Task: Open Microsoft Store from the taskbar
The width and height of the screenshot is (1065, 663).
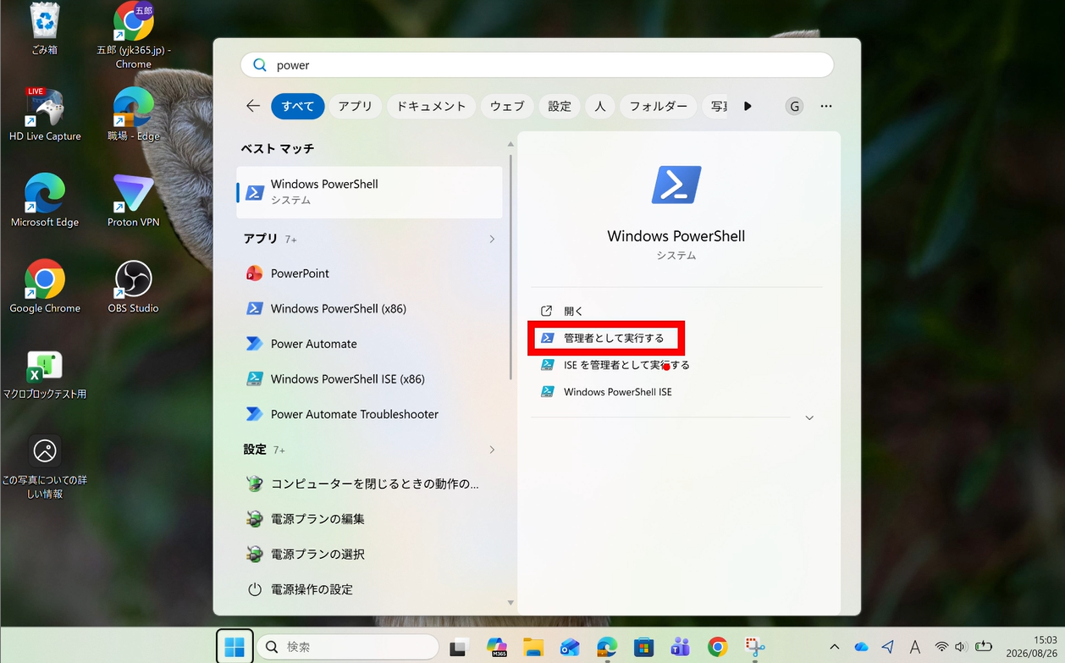Action: [643, 647]
